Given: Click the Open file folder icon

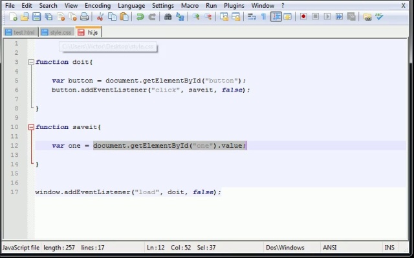Looking at the screenshot, I should (25, 17).
